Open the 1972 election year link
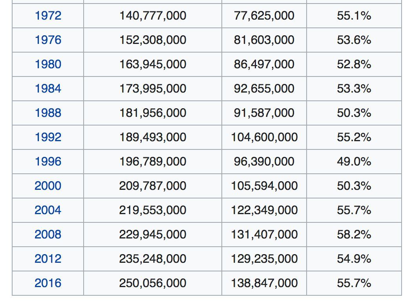Image resolution: width=413 pixels, height=302 pixels. click(x=48, y=16)
